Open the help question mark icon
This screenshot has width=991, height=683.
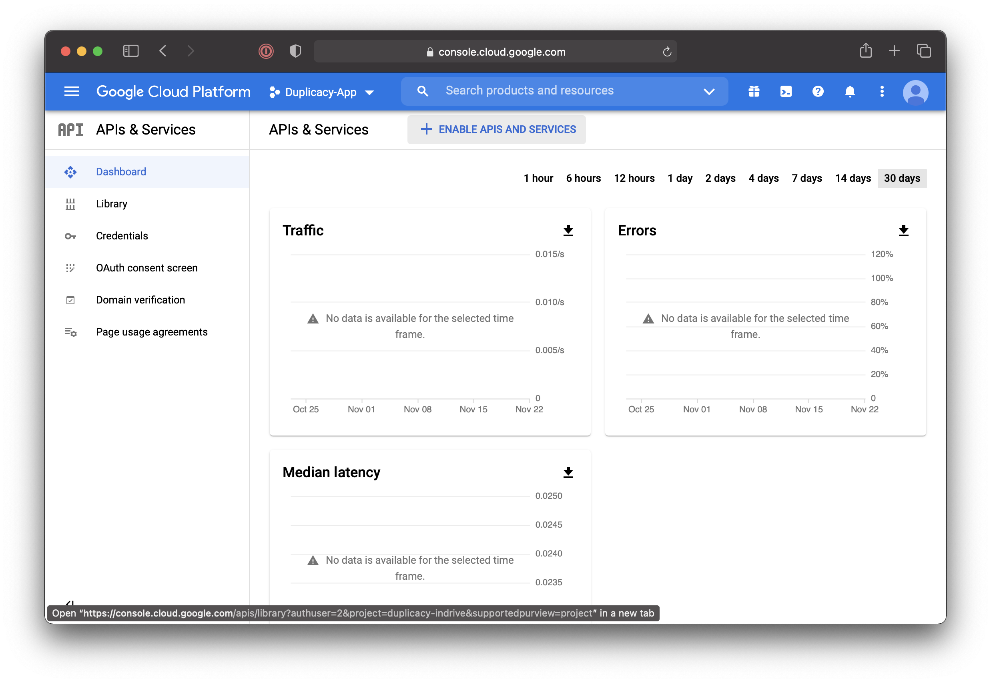(818, 92)
